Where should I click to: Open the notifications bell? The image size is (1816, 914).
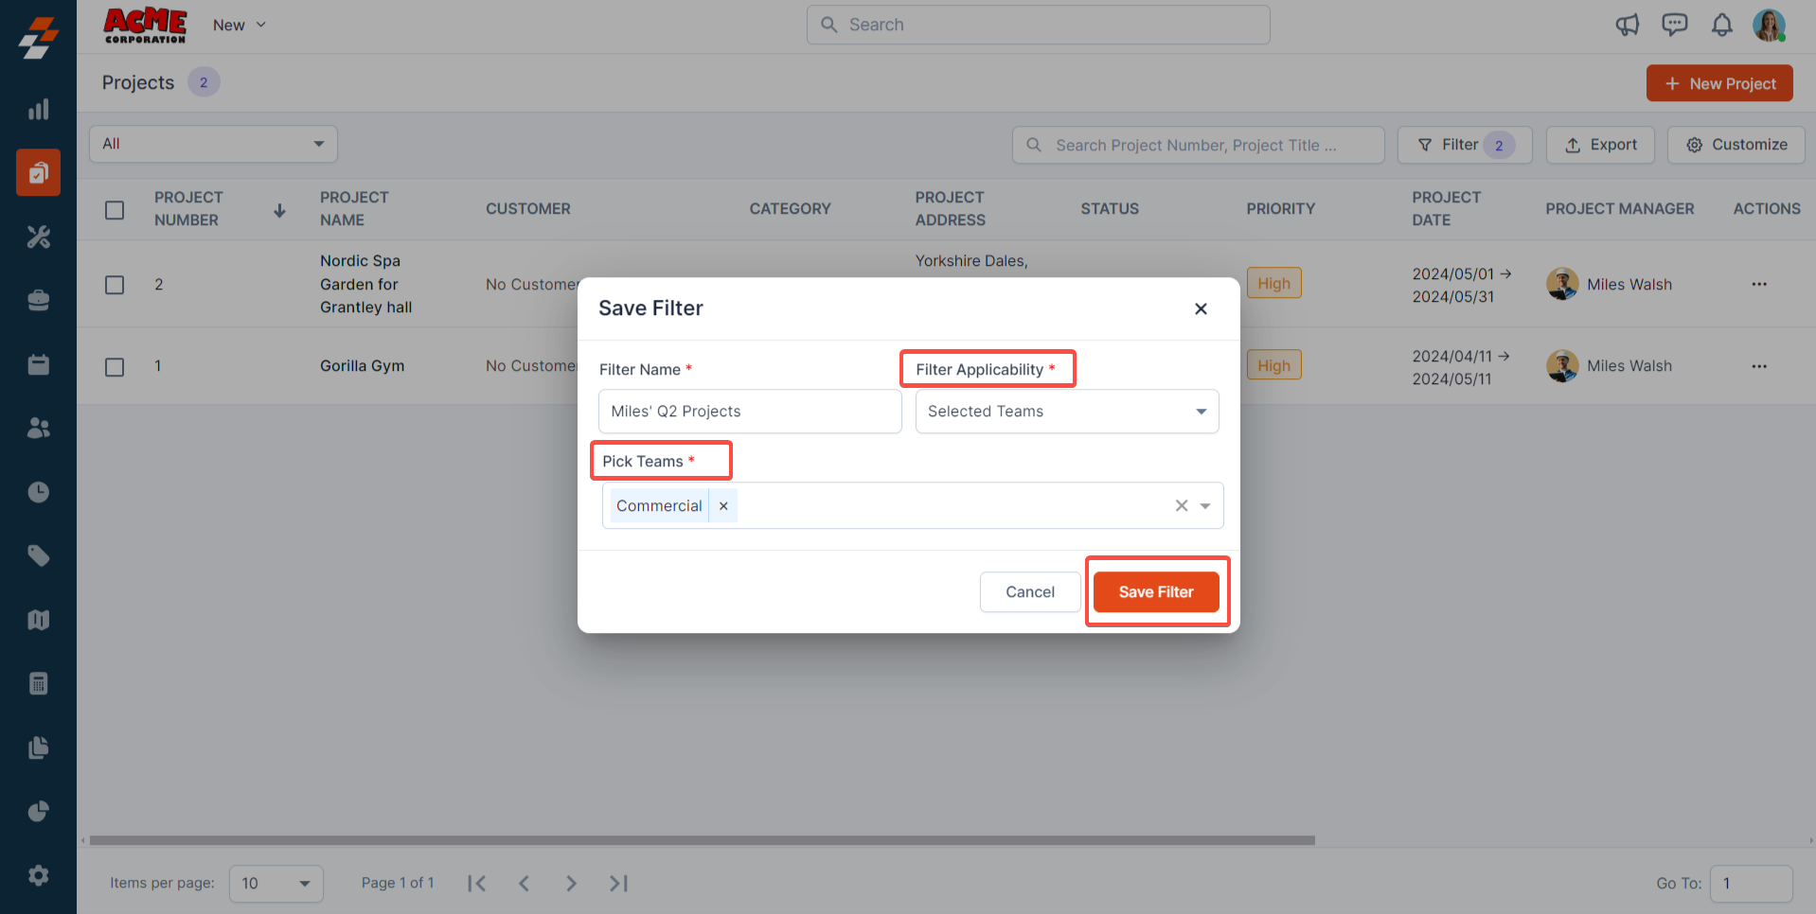(x=1722, y=25)
